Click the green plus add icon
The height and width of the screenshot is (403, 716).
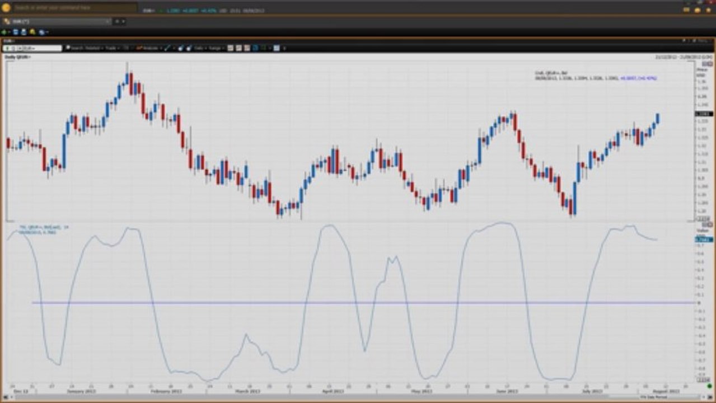click(x=4, y=32)
